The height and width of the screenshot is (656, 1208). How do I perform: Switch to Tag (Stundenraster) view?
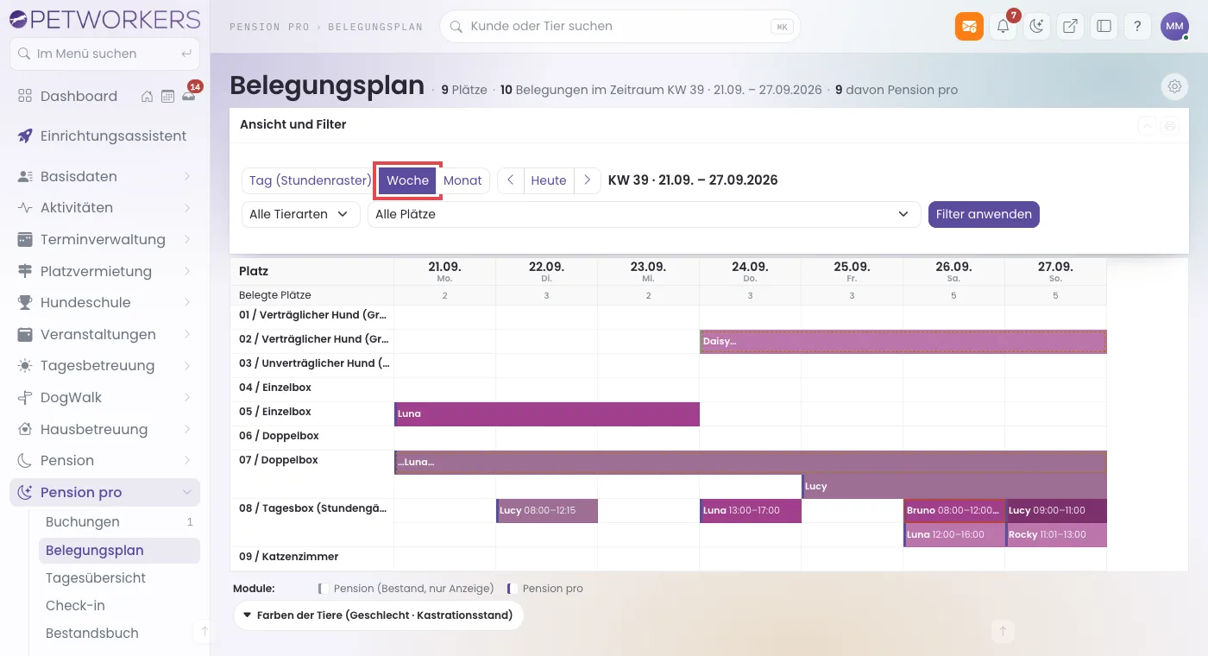(x=310, y=180)
